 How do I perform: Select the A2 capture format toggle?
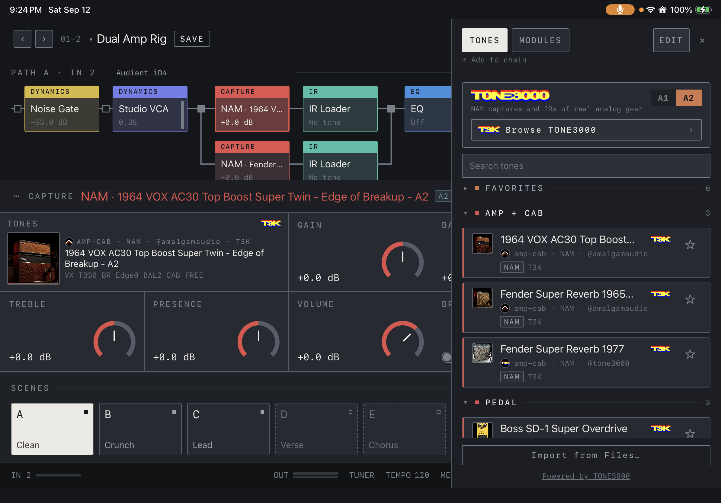(x=689, y=98)
